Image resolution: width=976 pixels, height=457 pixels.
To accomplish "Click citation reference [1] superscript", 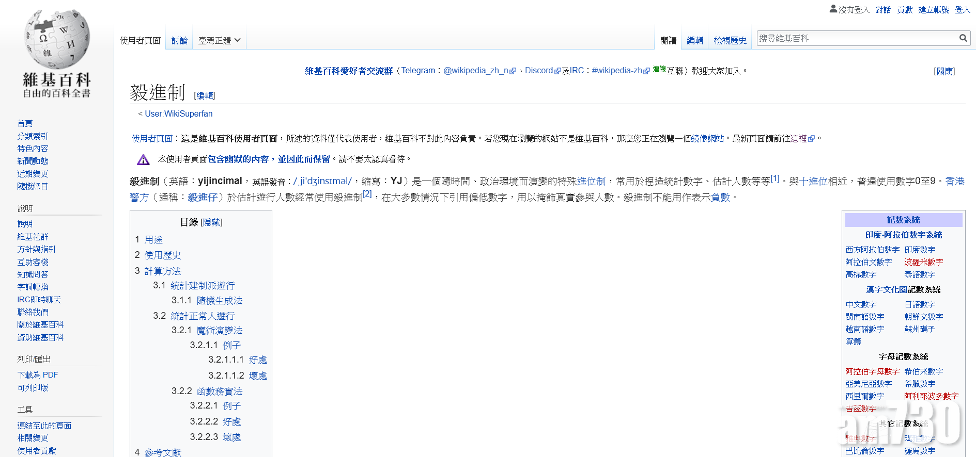I will [775, 178].
